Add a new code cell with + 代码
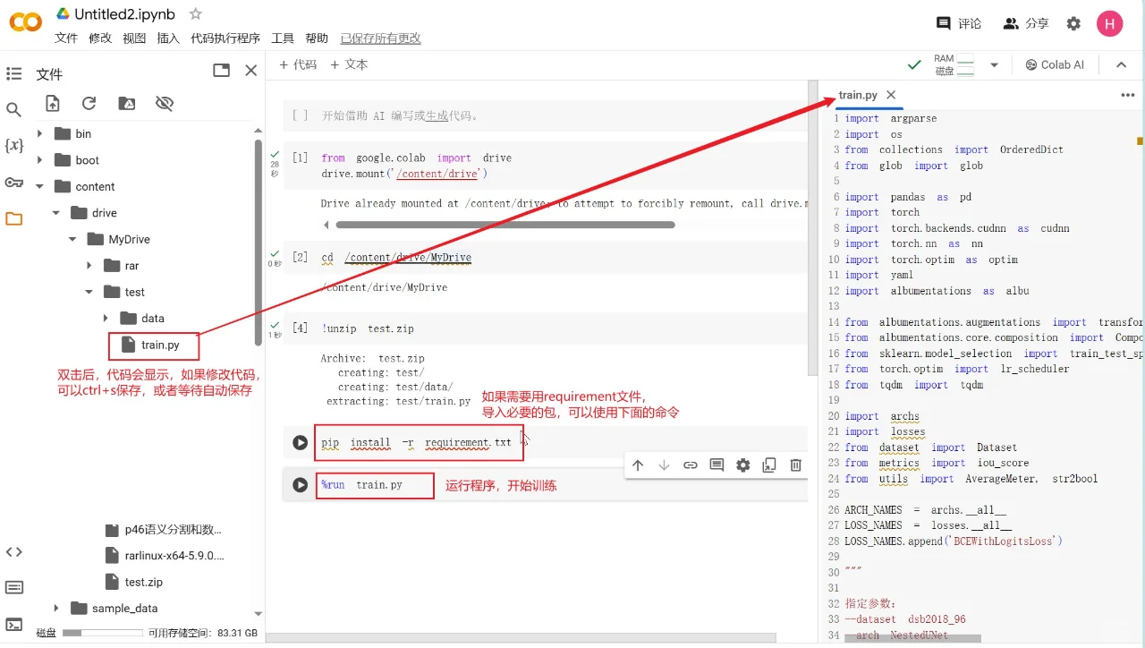Screen dimensions: 1145x648 (x=298, y=65)
